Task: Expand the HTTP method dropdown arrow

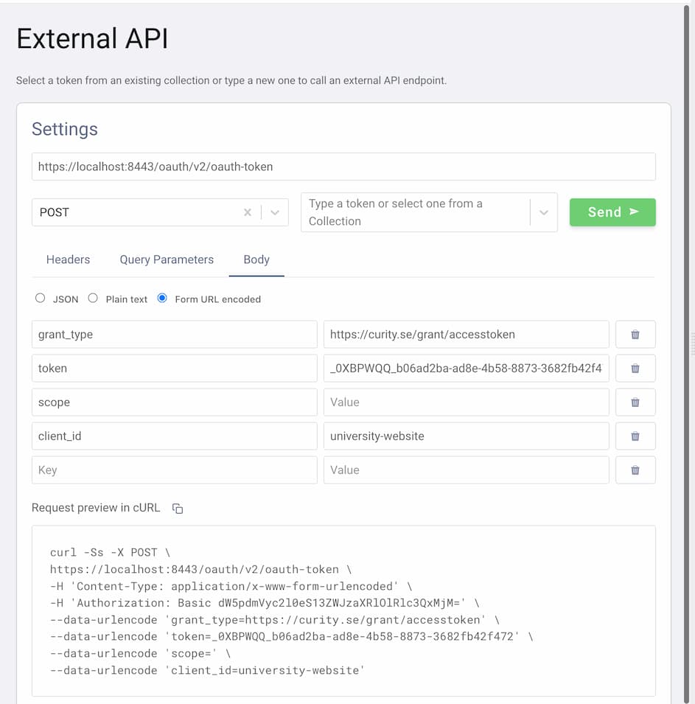Action: [x=275, y=212]
